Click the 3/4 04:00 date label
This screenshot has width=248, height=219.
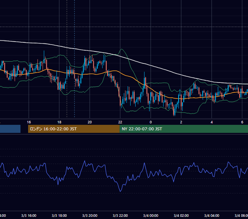pos(212,215)
